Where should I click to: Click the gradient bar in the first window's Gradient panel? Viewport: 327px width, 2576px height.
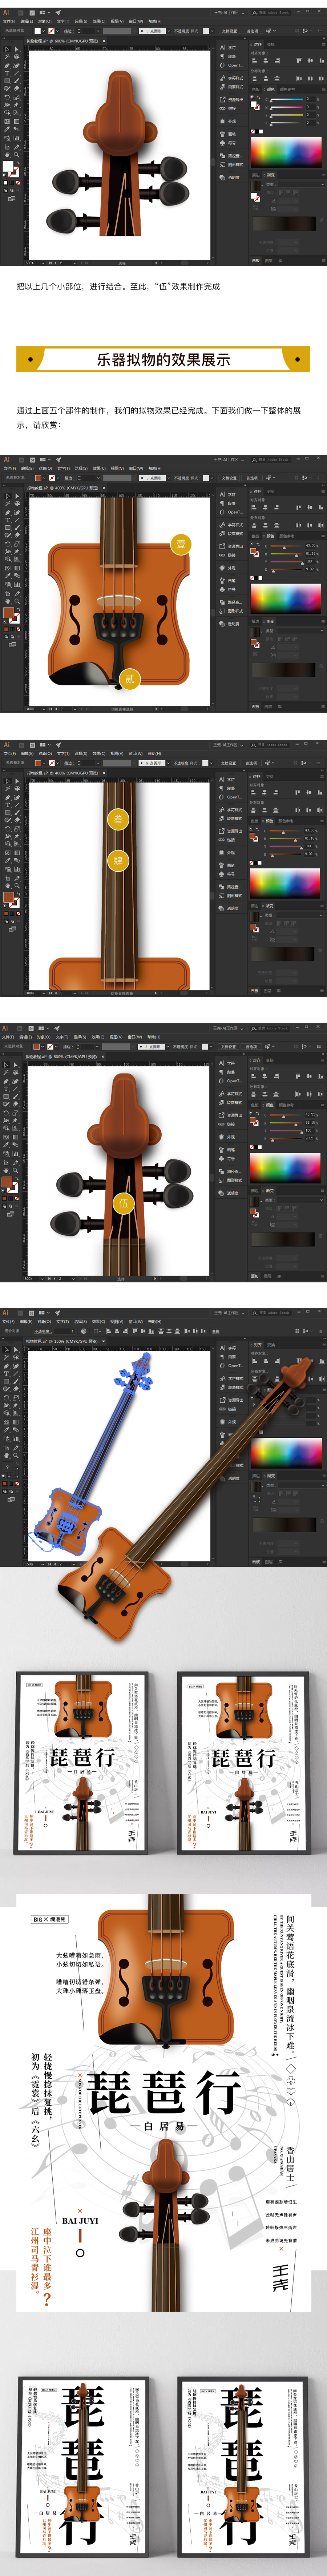coord(284,223)
